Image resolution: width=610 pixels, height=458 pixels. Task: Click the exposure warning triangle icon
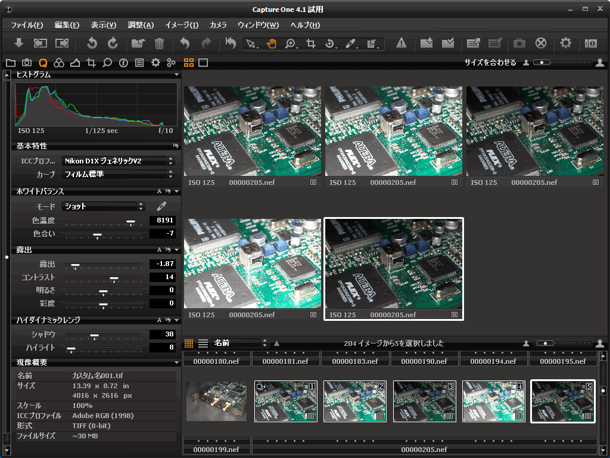point(401,43)
